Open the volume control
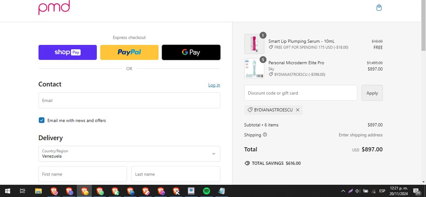 358,191
